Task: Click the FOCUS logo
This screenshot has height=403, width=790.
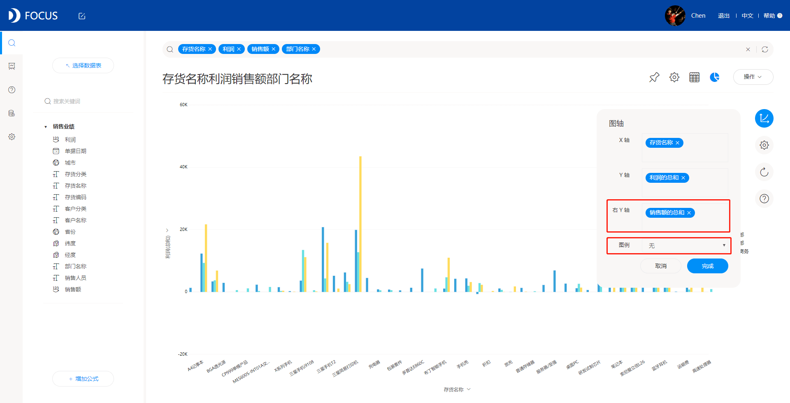Action: [x=33, y=16]
